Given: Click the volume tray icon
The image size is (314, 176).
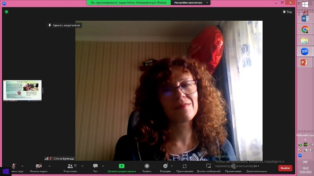Looking at the screenshot, I should point(311,150).
